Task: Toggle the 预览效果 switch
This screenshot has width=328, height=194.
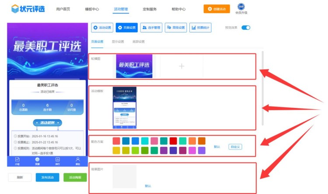Action: (246, 28)
